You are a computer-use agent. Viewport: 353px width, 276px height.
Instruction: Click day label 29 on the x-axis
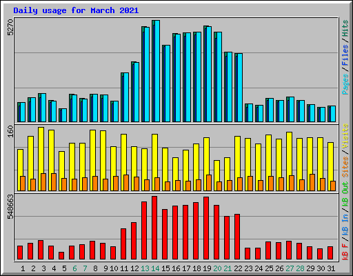point(310,268)
